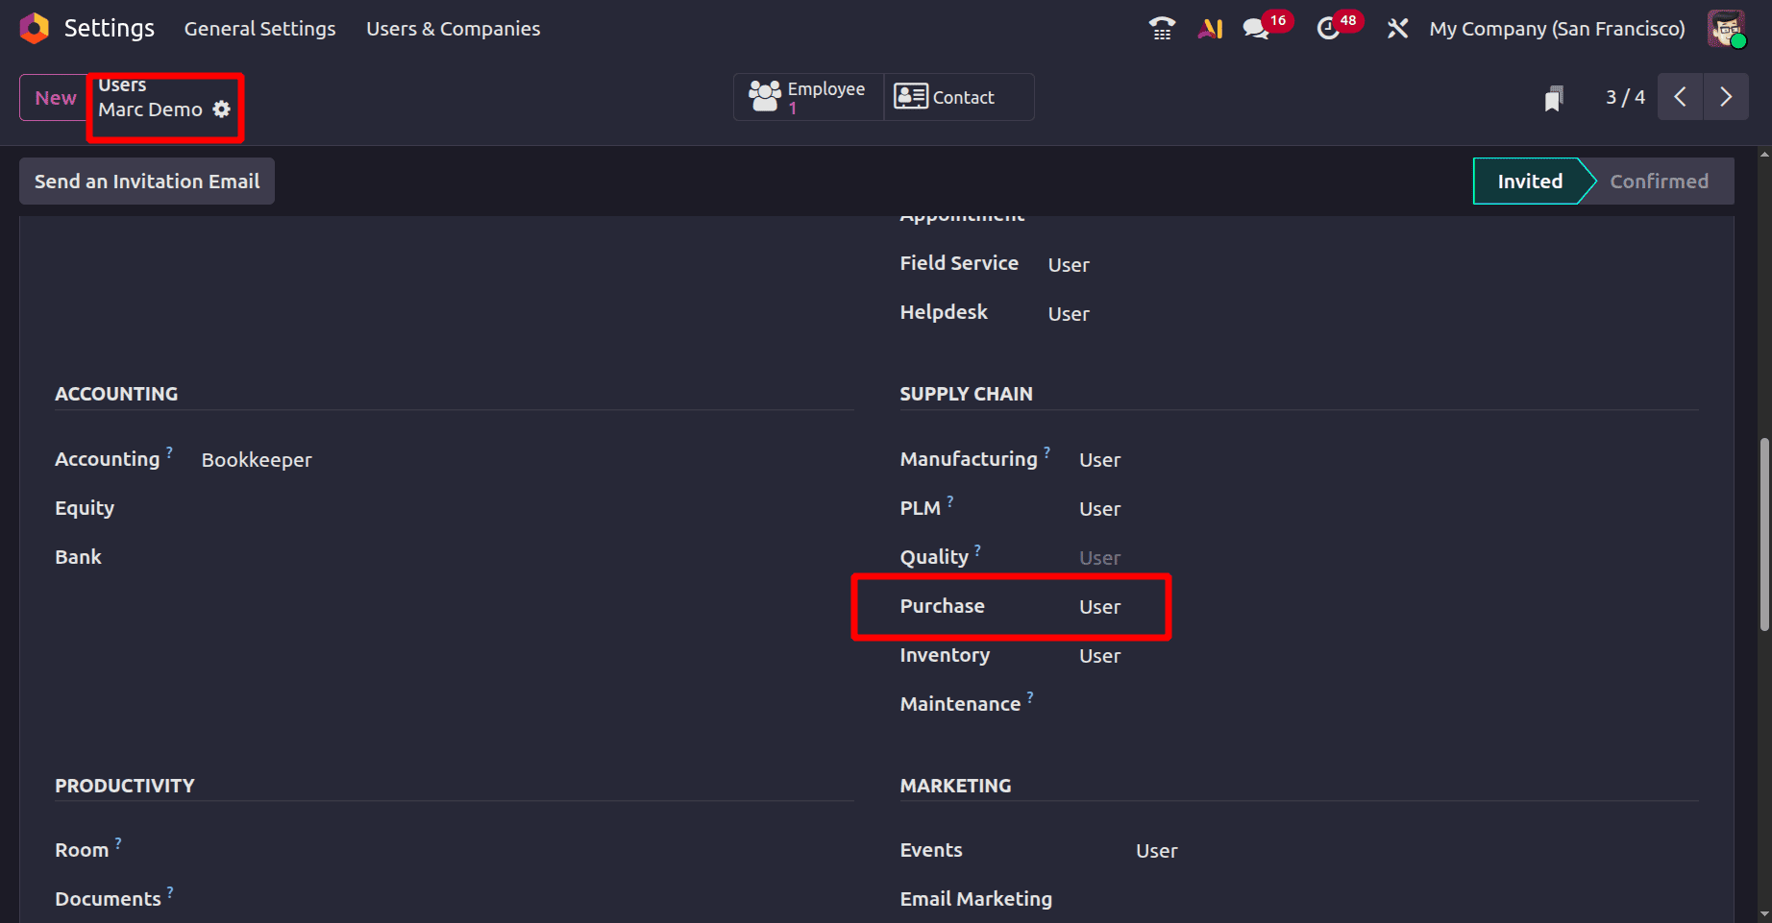Switch company via My Company (San Francisco)
1772x923 pixels.
[1557, 29]
